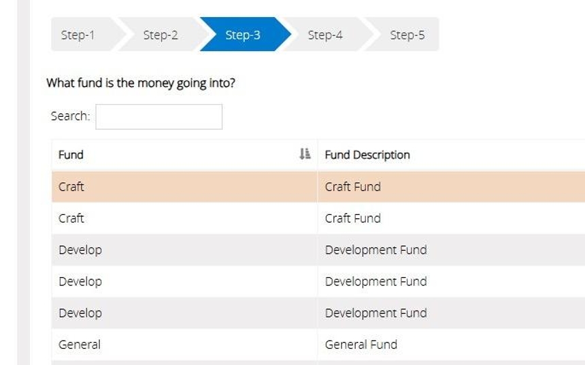Click the Search label text
Screen dimensions: 585x365
click(70, 116)
